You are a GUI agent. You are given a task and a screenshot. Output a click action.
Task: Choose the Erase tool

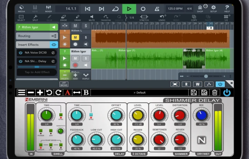pos(63,18)
